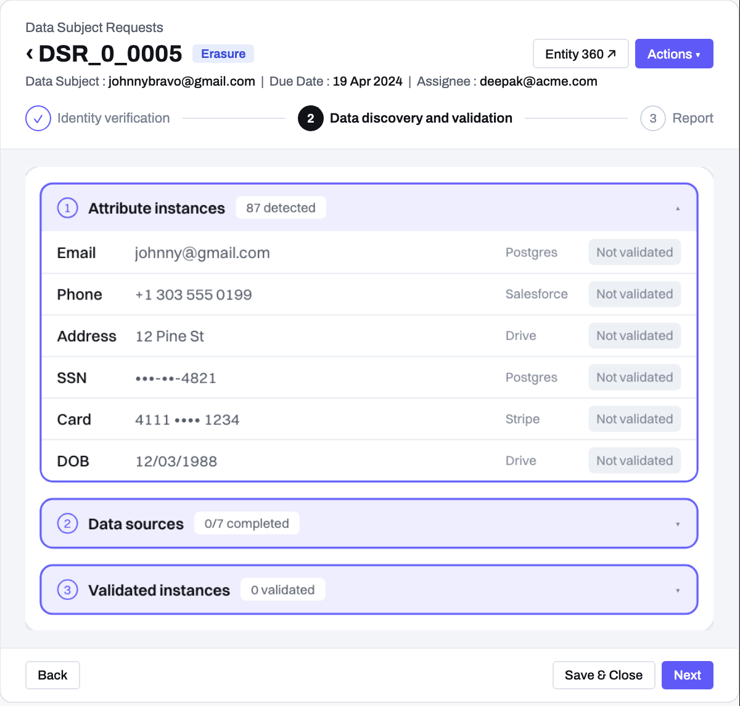Click the numbered circle next to Validated instances

point(67,590)
